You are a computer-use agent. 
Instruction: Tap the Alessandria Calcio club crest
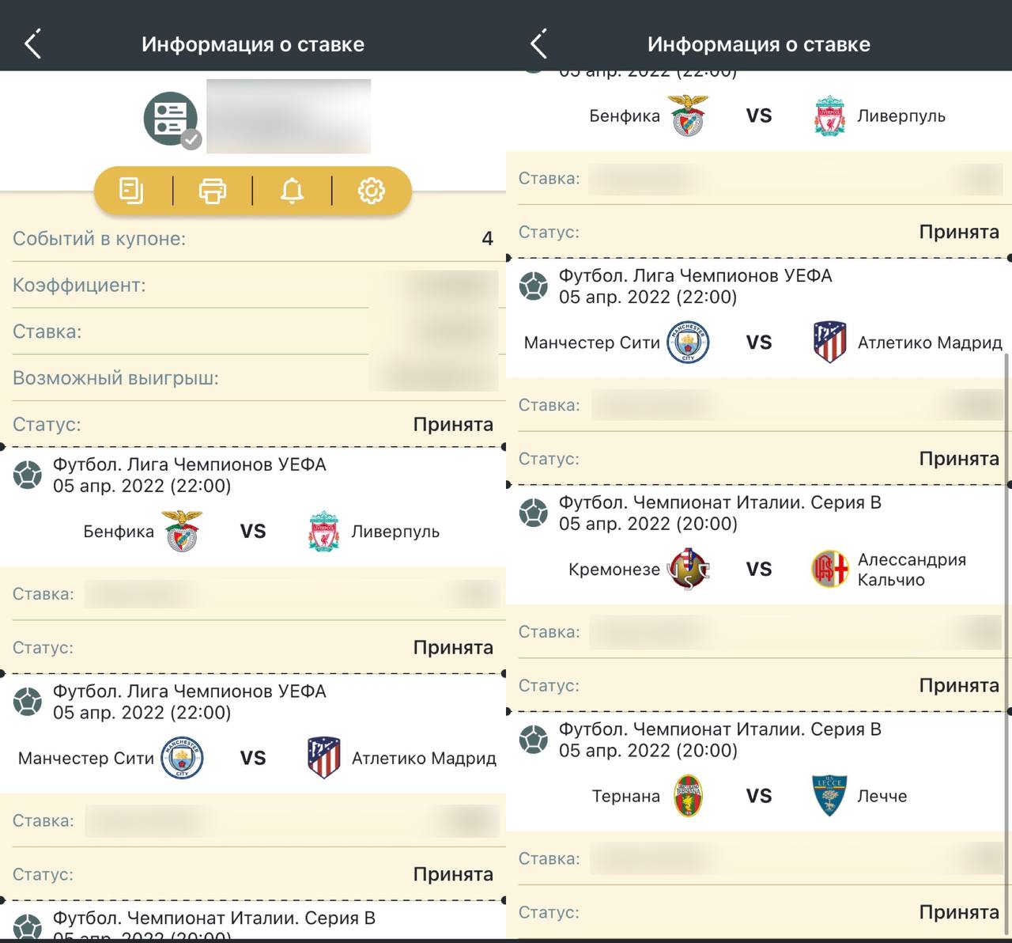(830, 569)
